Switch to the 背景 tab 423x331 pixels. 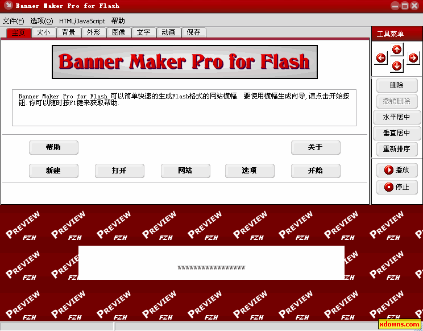click(69, 32)
